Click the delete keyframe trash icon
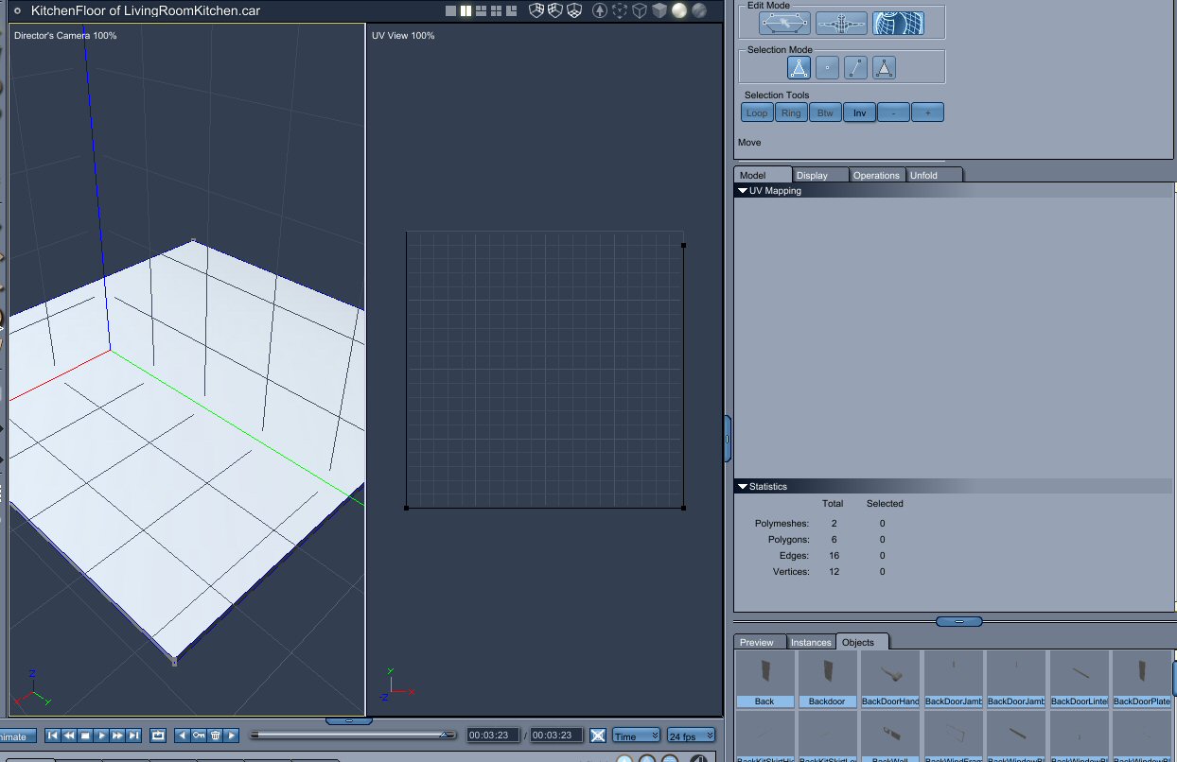This screenshot has width=1177, height=762. coord(215,736)
